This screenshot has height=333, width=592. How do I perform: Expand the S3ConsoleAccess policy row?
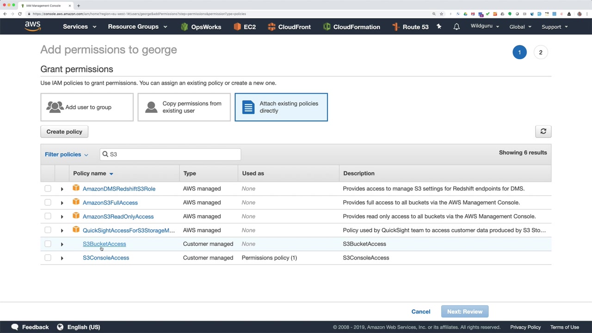click(x=62, y=258)
